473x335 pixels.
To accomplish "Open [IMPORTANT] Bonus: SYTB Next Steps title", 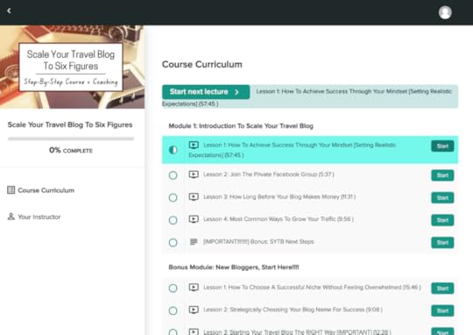I will [x=258, y=241].
